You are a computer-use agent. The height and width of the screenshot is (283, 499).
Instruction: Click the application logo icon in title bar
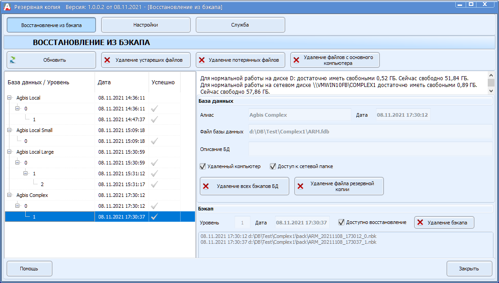click(x=7, y=7)
